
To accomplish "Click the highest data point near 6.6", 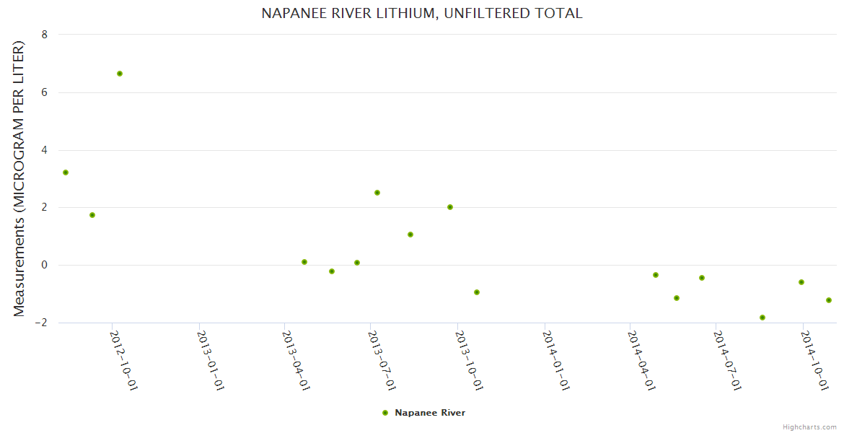I will tap(120, 74).
